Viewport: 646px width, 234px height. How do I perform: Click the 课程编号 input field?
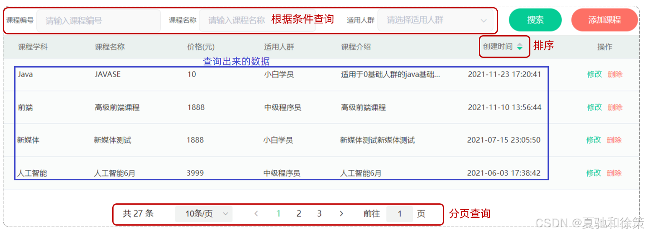point(98,21)
